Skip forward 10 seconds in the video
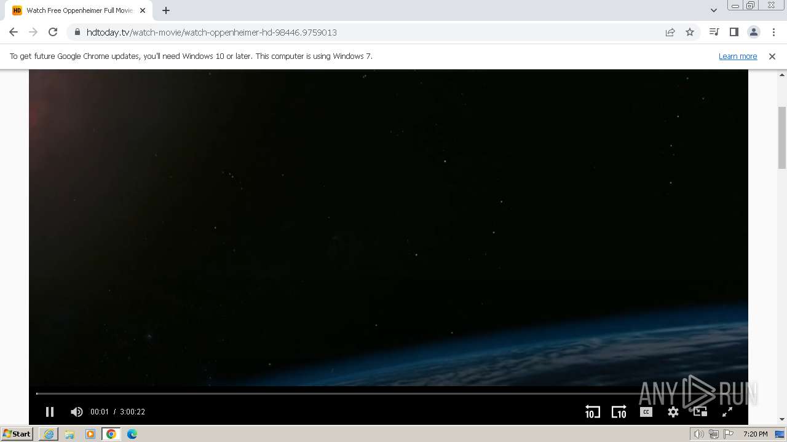Image resolution: width=787 pixels, height=442 pixels. tap(619, 412)
